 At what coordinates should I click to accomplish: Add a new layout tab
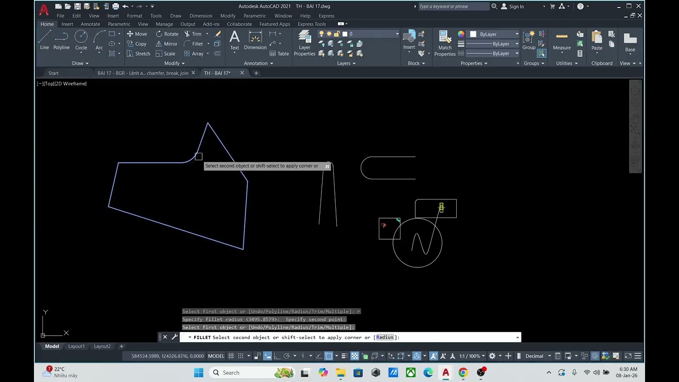(x=121, y=346)
